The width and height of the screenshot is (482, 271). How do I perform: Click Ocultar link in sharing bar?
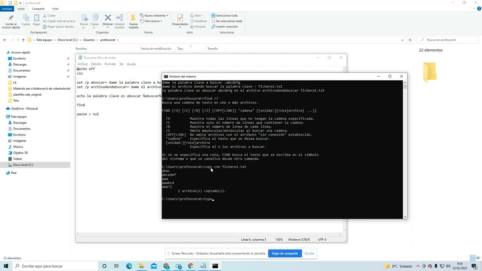point(309,253)
